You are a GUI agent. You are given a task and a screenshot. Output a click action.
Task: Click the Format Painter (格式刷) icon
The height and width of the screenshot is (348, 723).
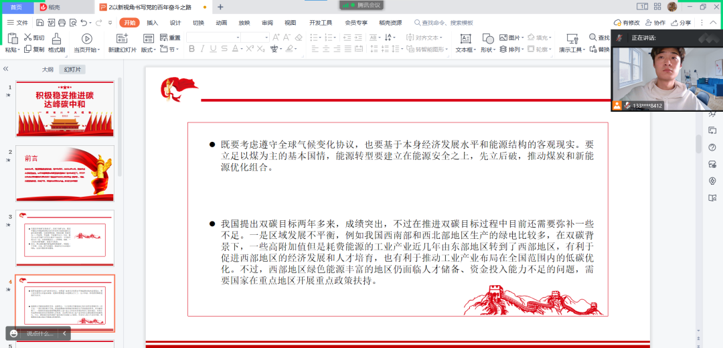[57, 39]
